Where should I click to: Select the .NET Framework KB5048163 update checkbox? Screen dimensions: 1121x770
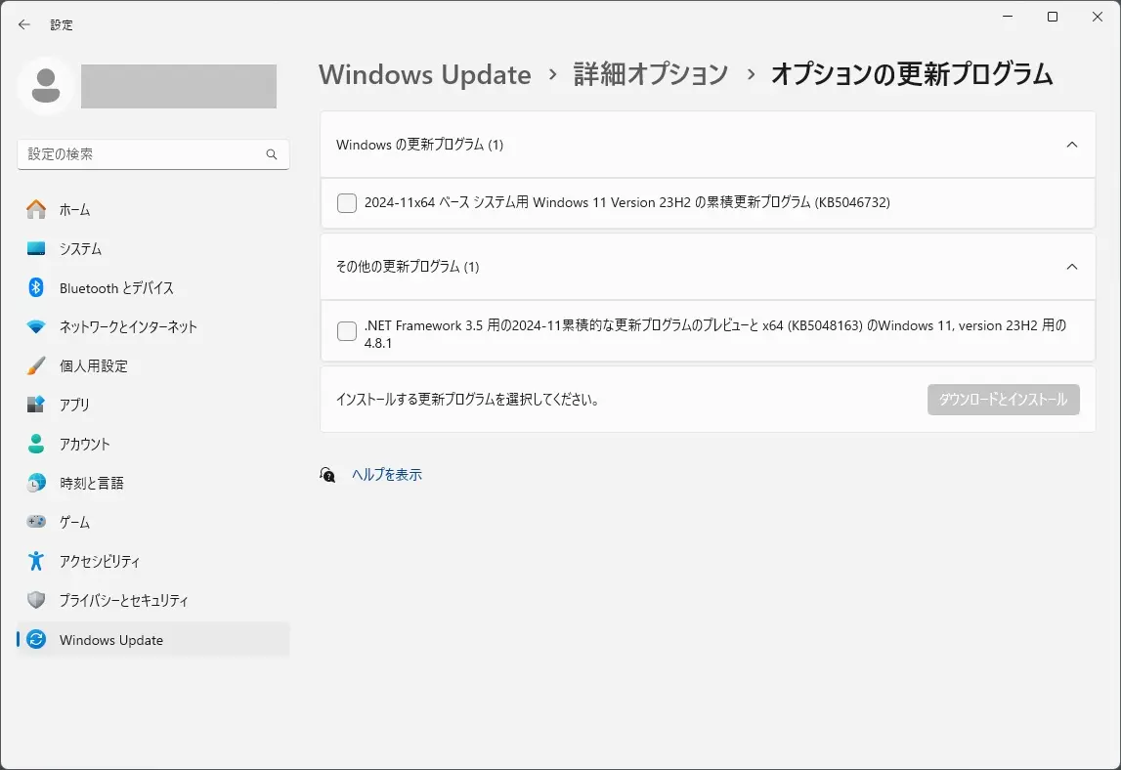(346, 331)
